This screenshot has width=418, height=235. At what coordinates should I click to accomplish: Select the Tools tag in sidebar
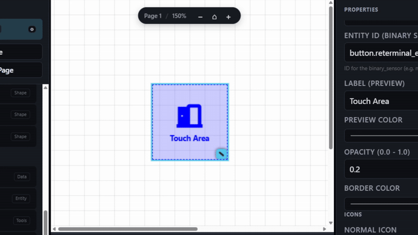pos(21,220)
